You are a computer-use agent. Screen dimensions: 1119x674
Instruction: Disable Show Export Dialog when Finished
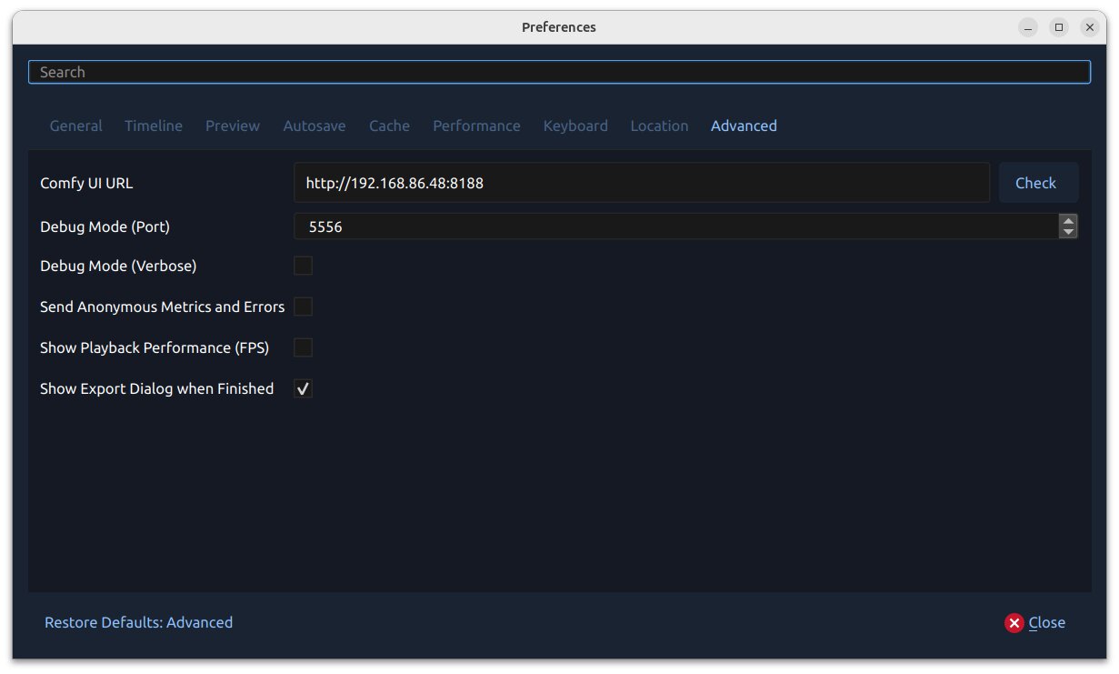click(x=303, y=388)
